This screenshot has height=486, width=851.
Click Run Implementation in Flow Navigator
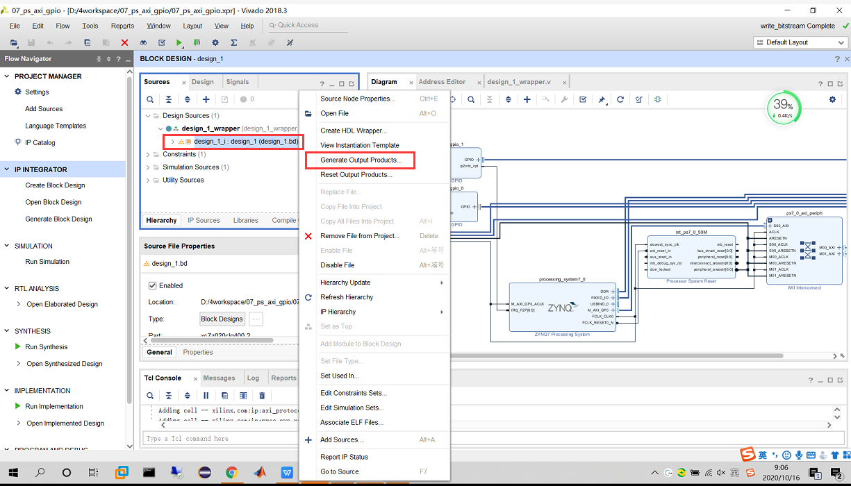click(54, 407)
